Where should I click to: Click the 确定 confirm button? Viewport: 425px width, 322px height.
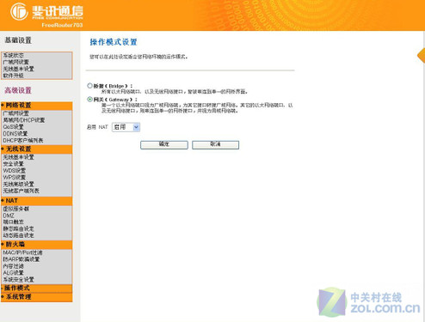tap(164, 144)
